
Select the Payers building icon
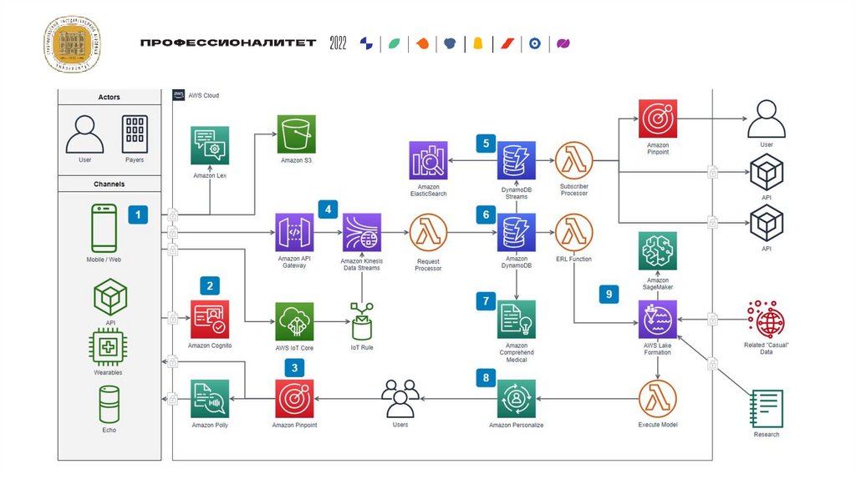tap(135, 134)
